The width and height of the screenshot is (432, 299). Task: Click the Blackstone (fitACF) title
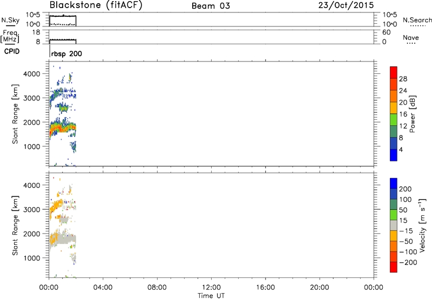[96, 5]
